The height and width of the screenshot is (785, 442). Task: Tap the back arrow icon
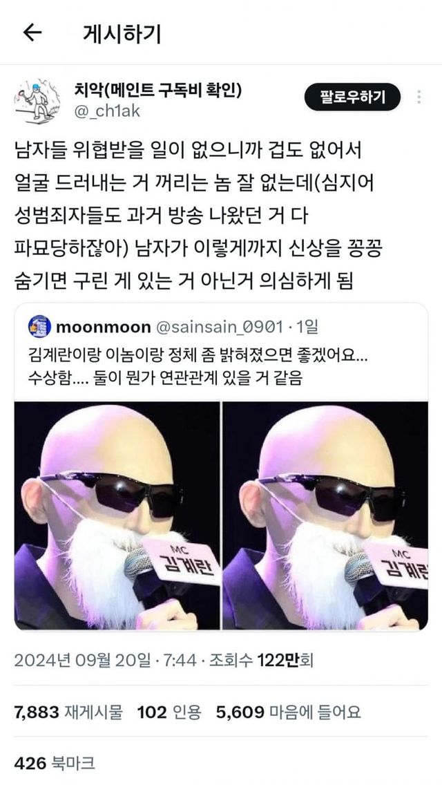coord(32,33)
